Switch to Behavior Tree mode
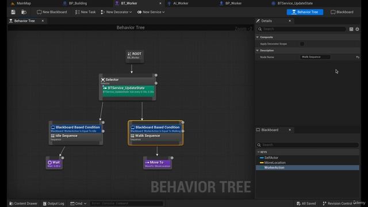 pyautogui.click(x=305, y=12)
